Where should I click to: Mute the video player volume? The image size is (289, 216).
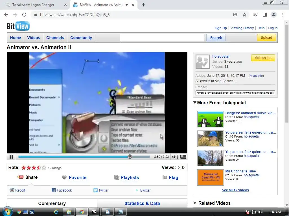[174, 157]
